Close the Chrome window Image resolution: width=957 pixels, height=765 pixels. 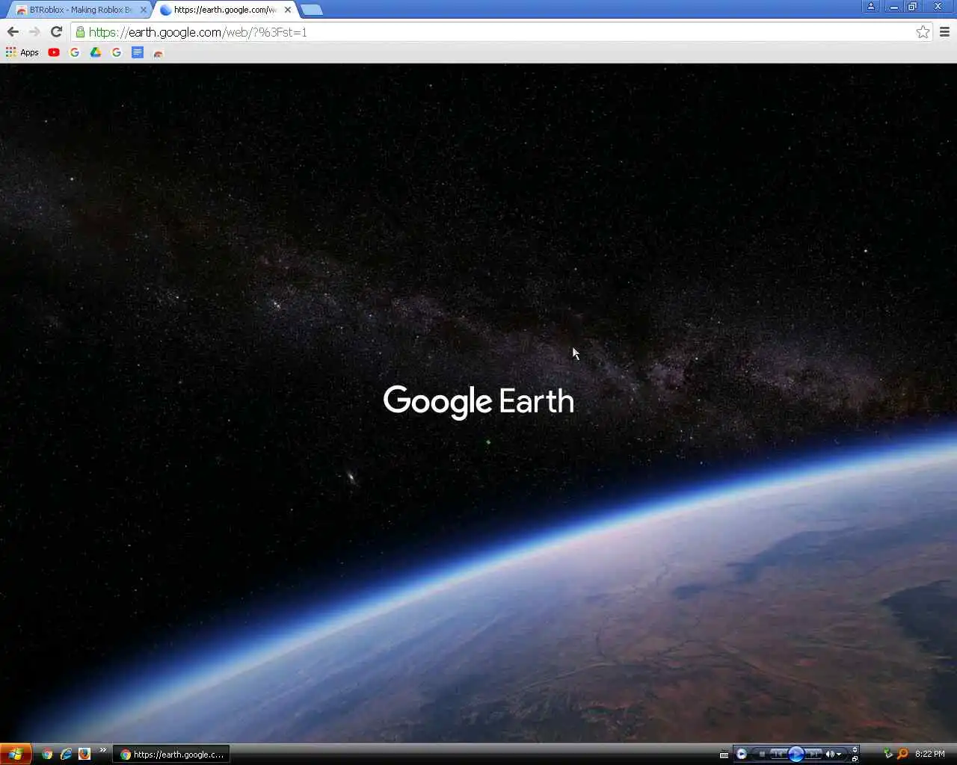coord(938,7)
